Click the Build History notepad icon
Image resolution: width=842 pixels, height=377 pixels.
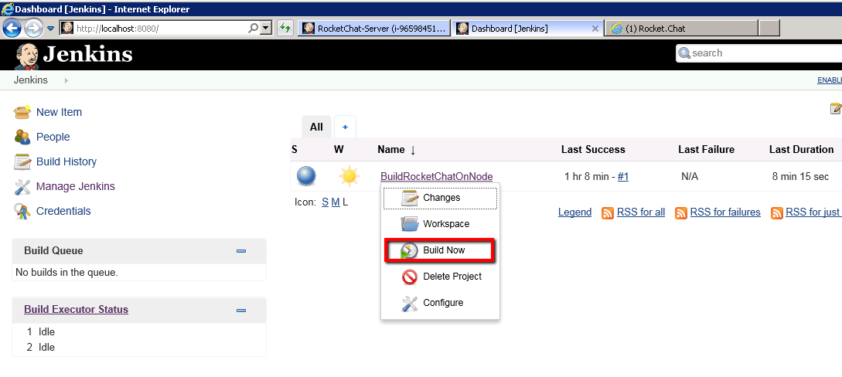click(x=22, y=161)
